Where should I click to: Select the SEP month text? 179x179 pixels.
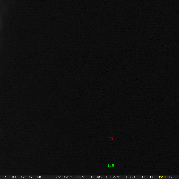68,177
